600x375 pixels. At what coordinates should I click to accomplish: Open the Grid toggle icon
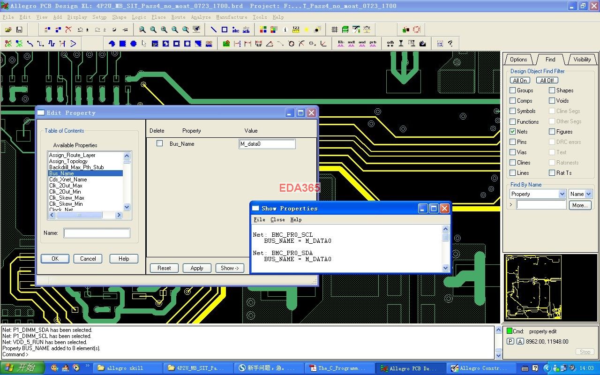click(335, 30)
